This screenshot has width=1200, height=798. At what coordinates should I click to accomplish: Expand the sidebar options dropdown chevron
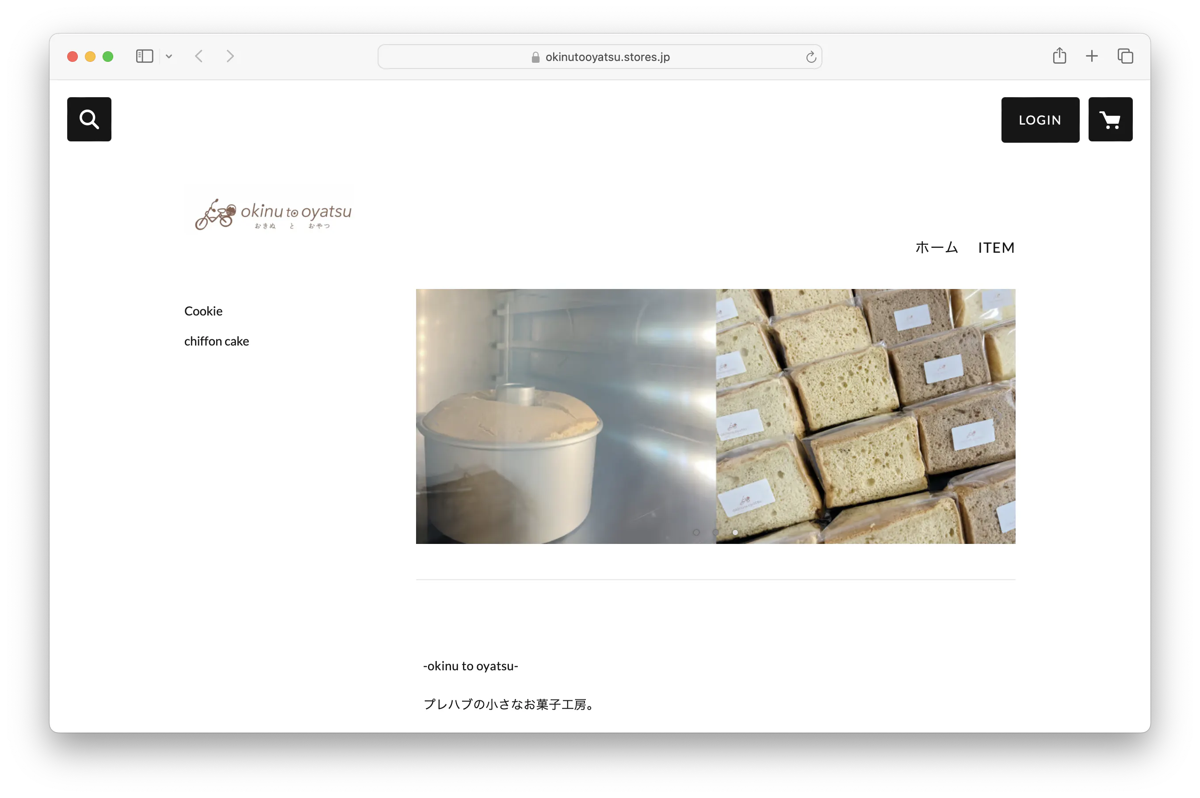click(x=169, y=57)
